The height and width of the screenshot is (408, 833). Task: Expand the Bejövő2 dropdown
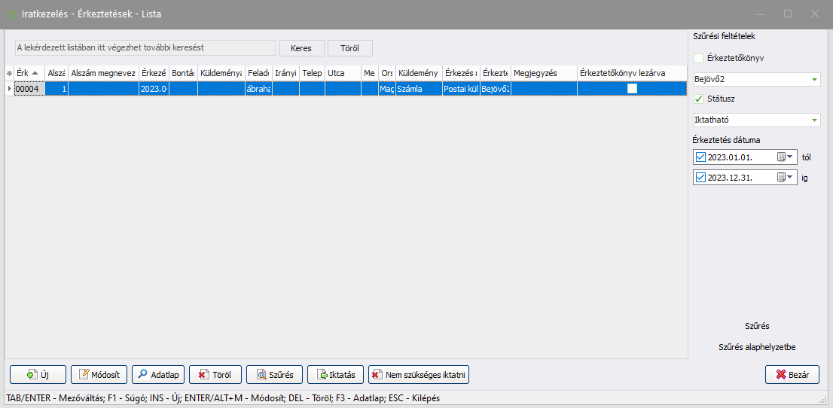[x=814, y=79]
